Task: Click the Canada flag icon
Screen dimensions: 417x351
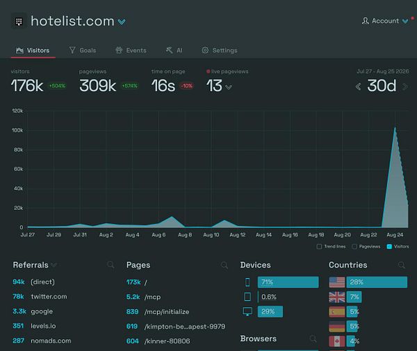Action: 337,341
